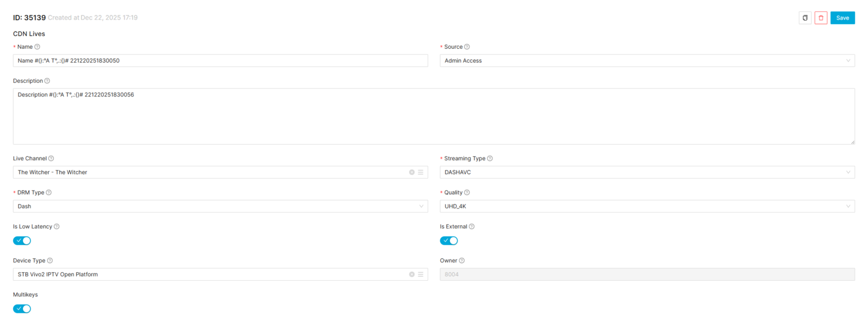The image size is (861, 325).
Task: Expand the Streaming Type dropdown DASHAVC
Action: [646, 172]
